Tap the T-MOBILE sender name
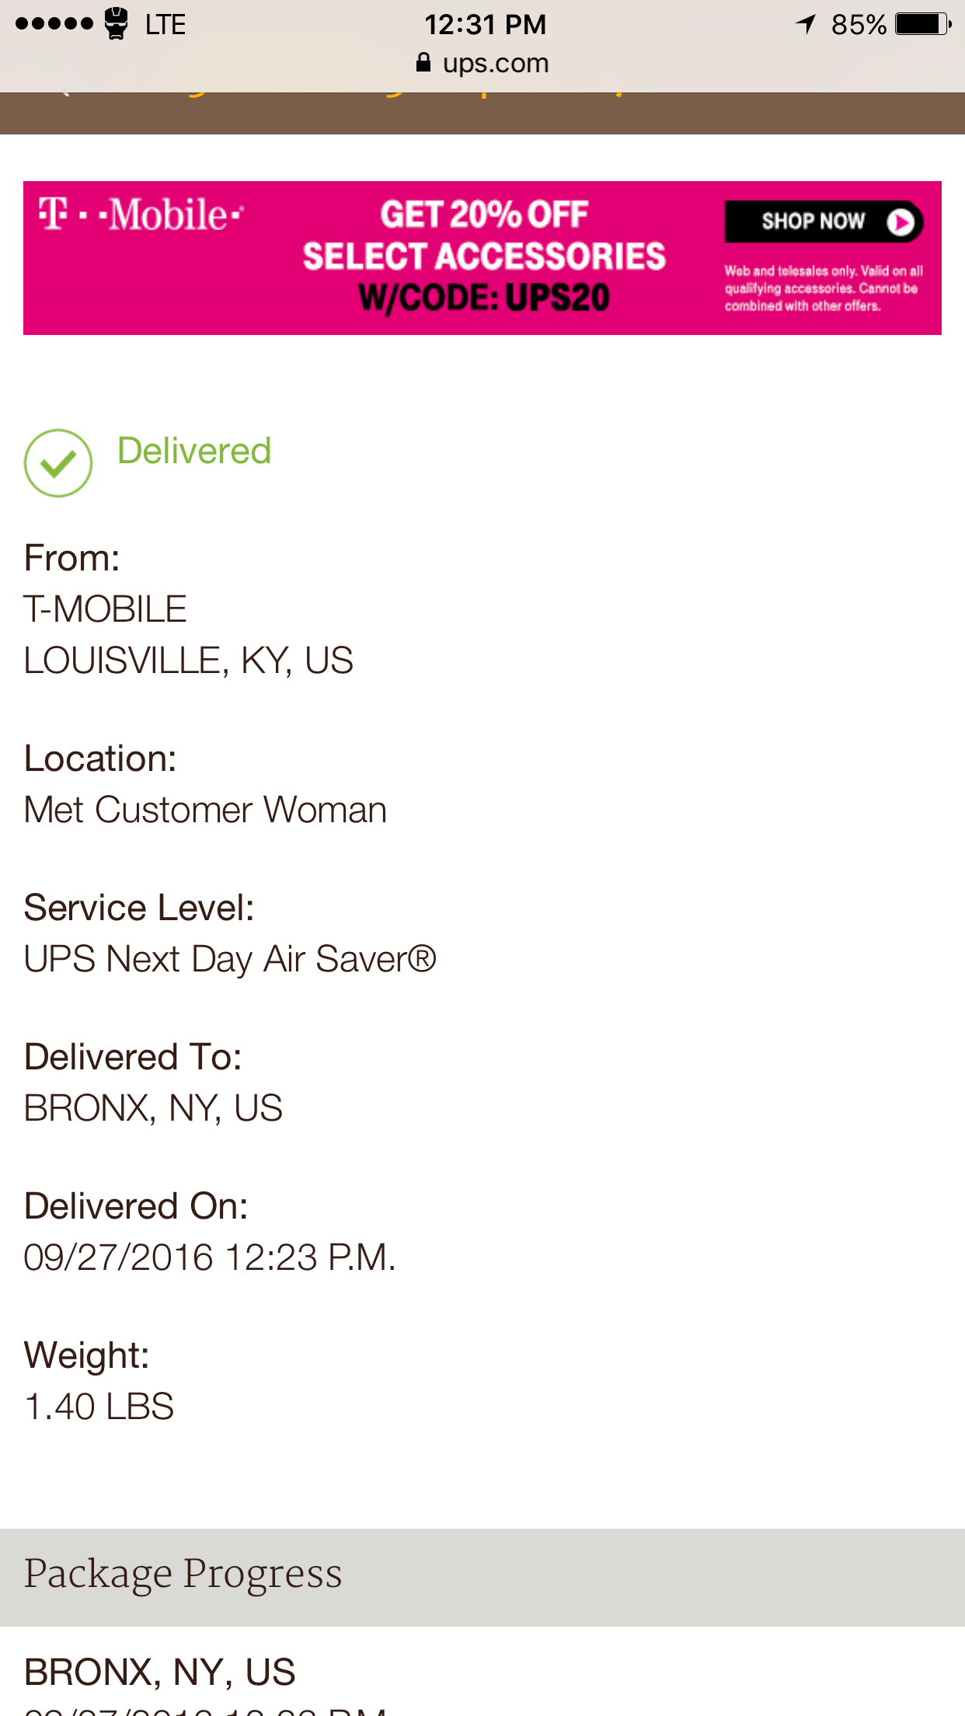The height and width of the screenshot is (1716, 965). click(106, 609)
